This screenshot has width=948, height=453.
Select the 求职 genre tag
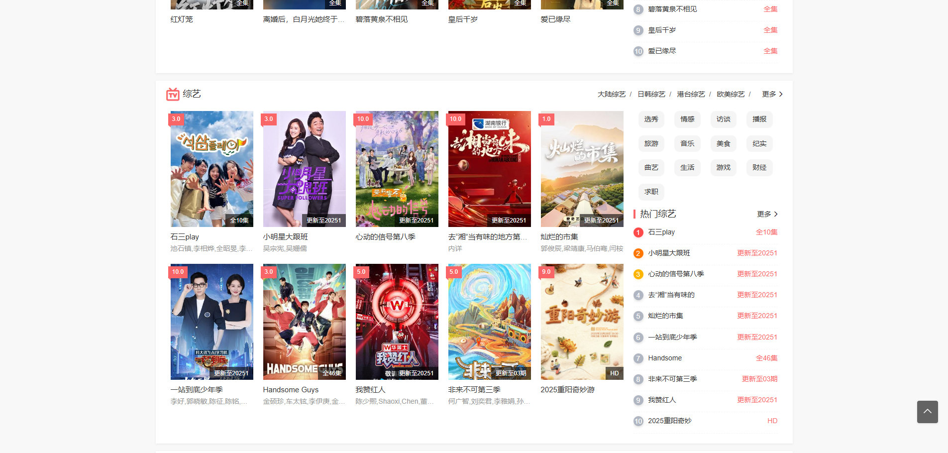point(651,192)
